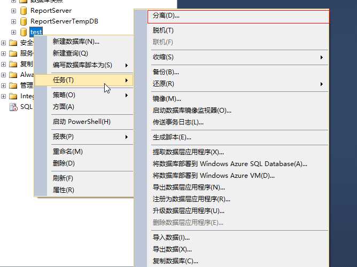
Task: Expand the 服务 folder node
Action: [x=3, y=53]
